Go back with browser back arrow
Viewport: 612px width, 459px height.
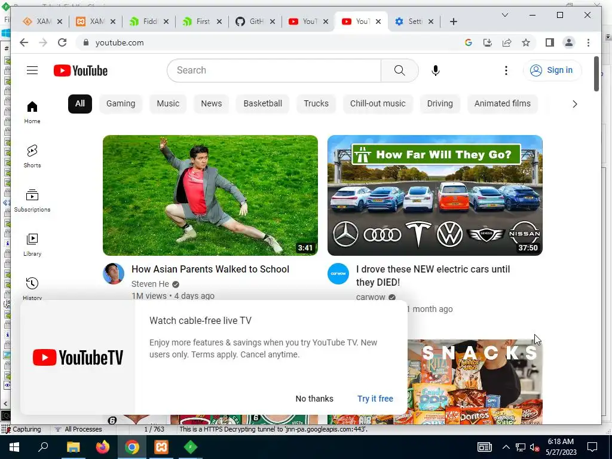24,42
